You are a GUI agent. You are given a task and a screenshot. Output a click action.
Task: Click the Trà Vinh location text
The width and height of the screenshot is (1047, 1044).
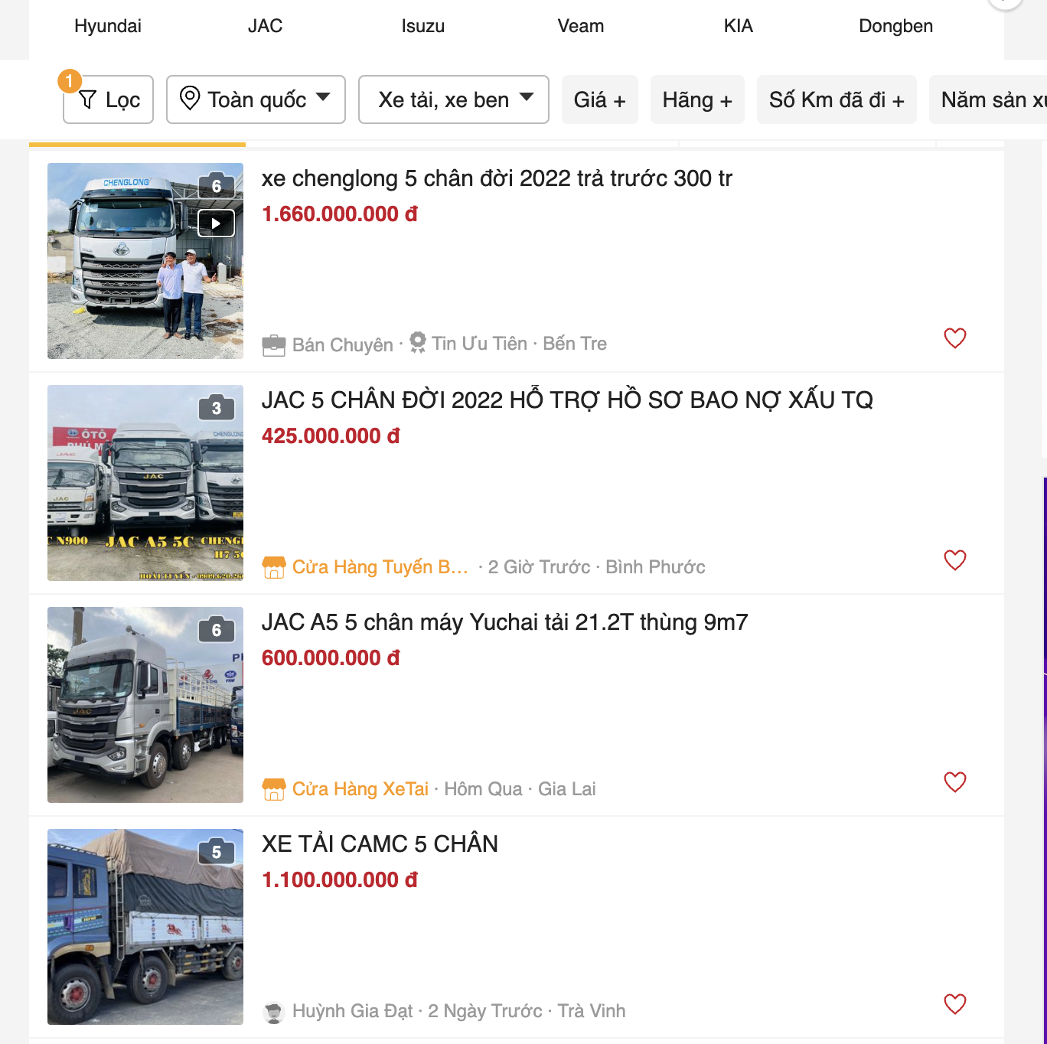click(592, 1011)
